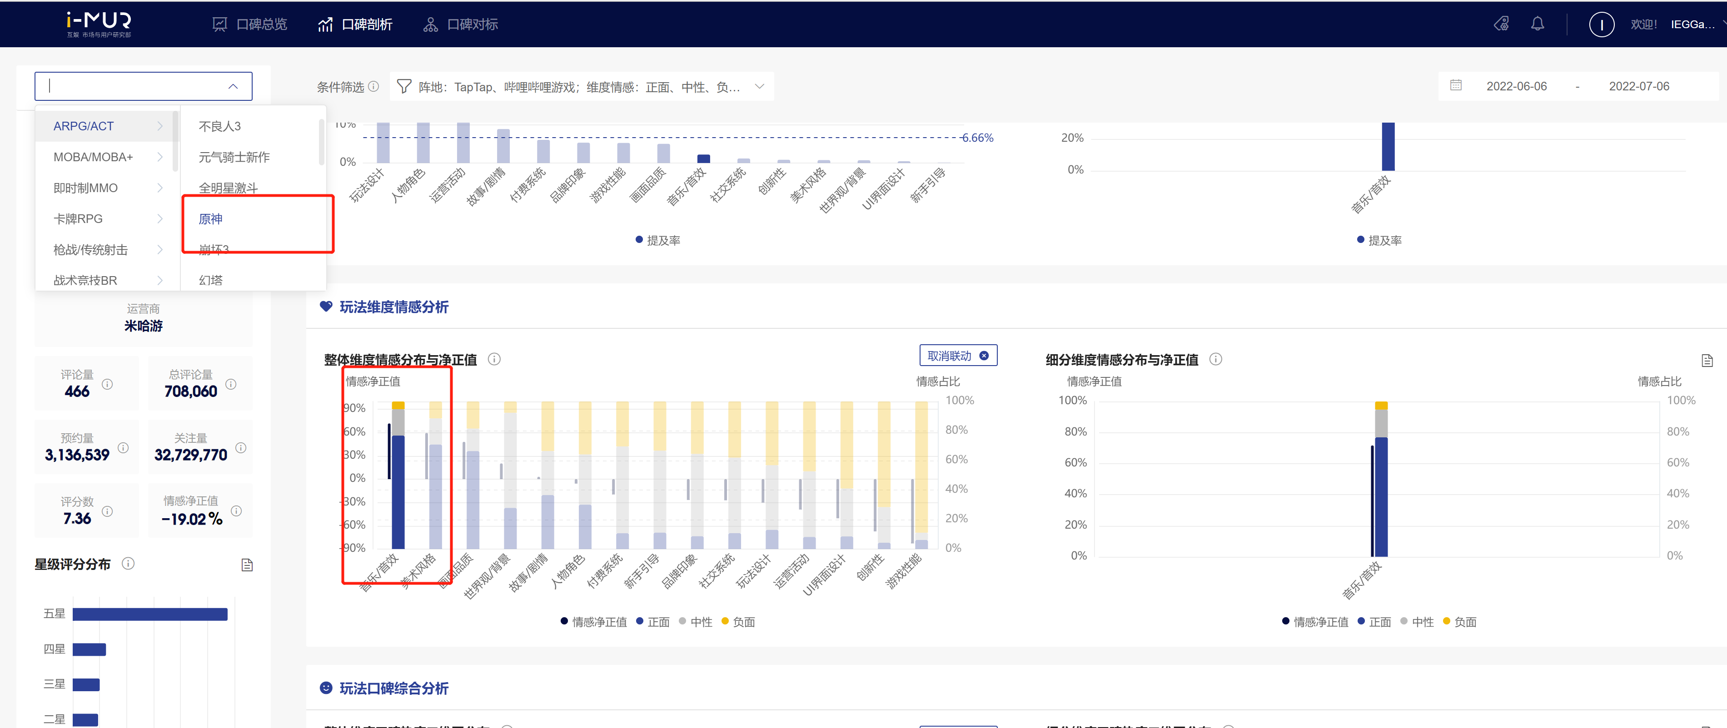Click the 米哈游 operator name
This screenshot has height=728, width=1727.
(x=144, y=326)
